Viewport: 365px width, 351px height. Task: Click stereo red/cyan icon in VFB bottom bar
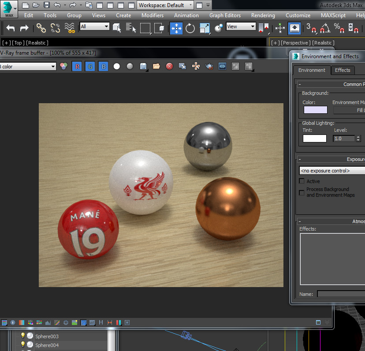tap(119, 322)
